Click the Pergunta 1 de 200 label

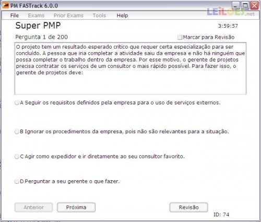(x=41, y=37)
